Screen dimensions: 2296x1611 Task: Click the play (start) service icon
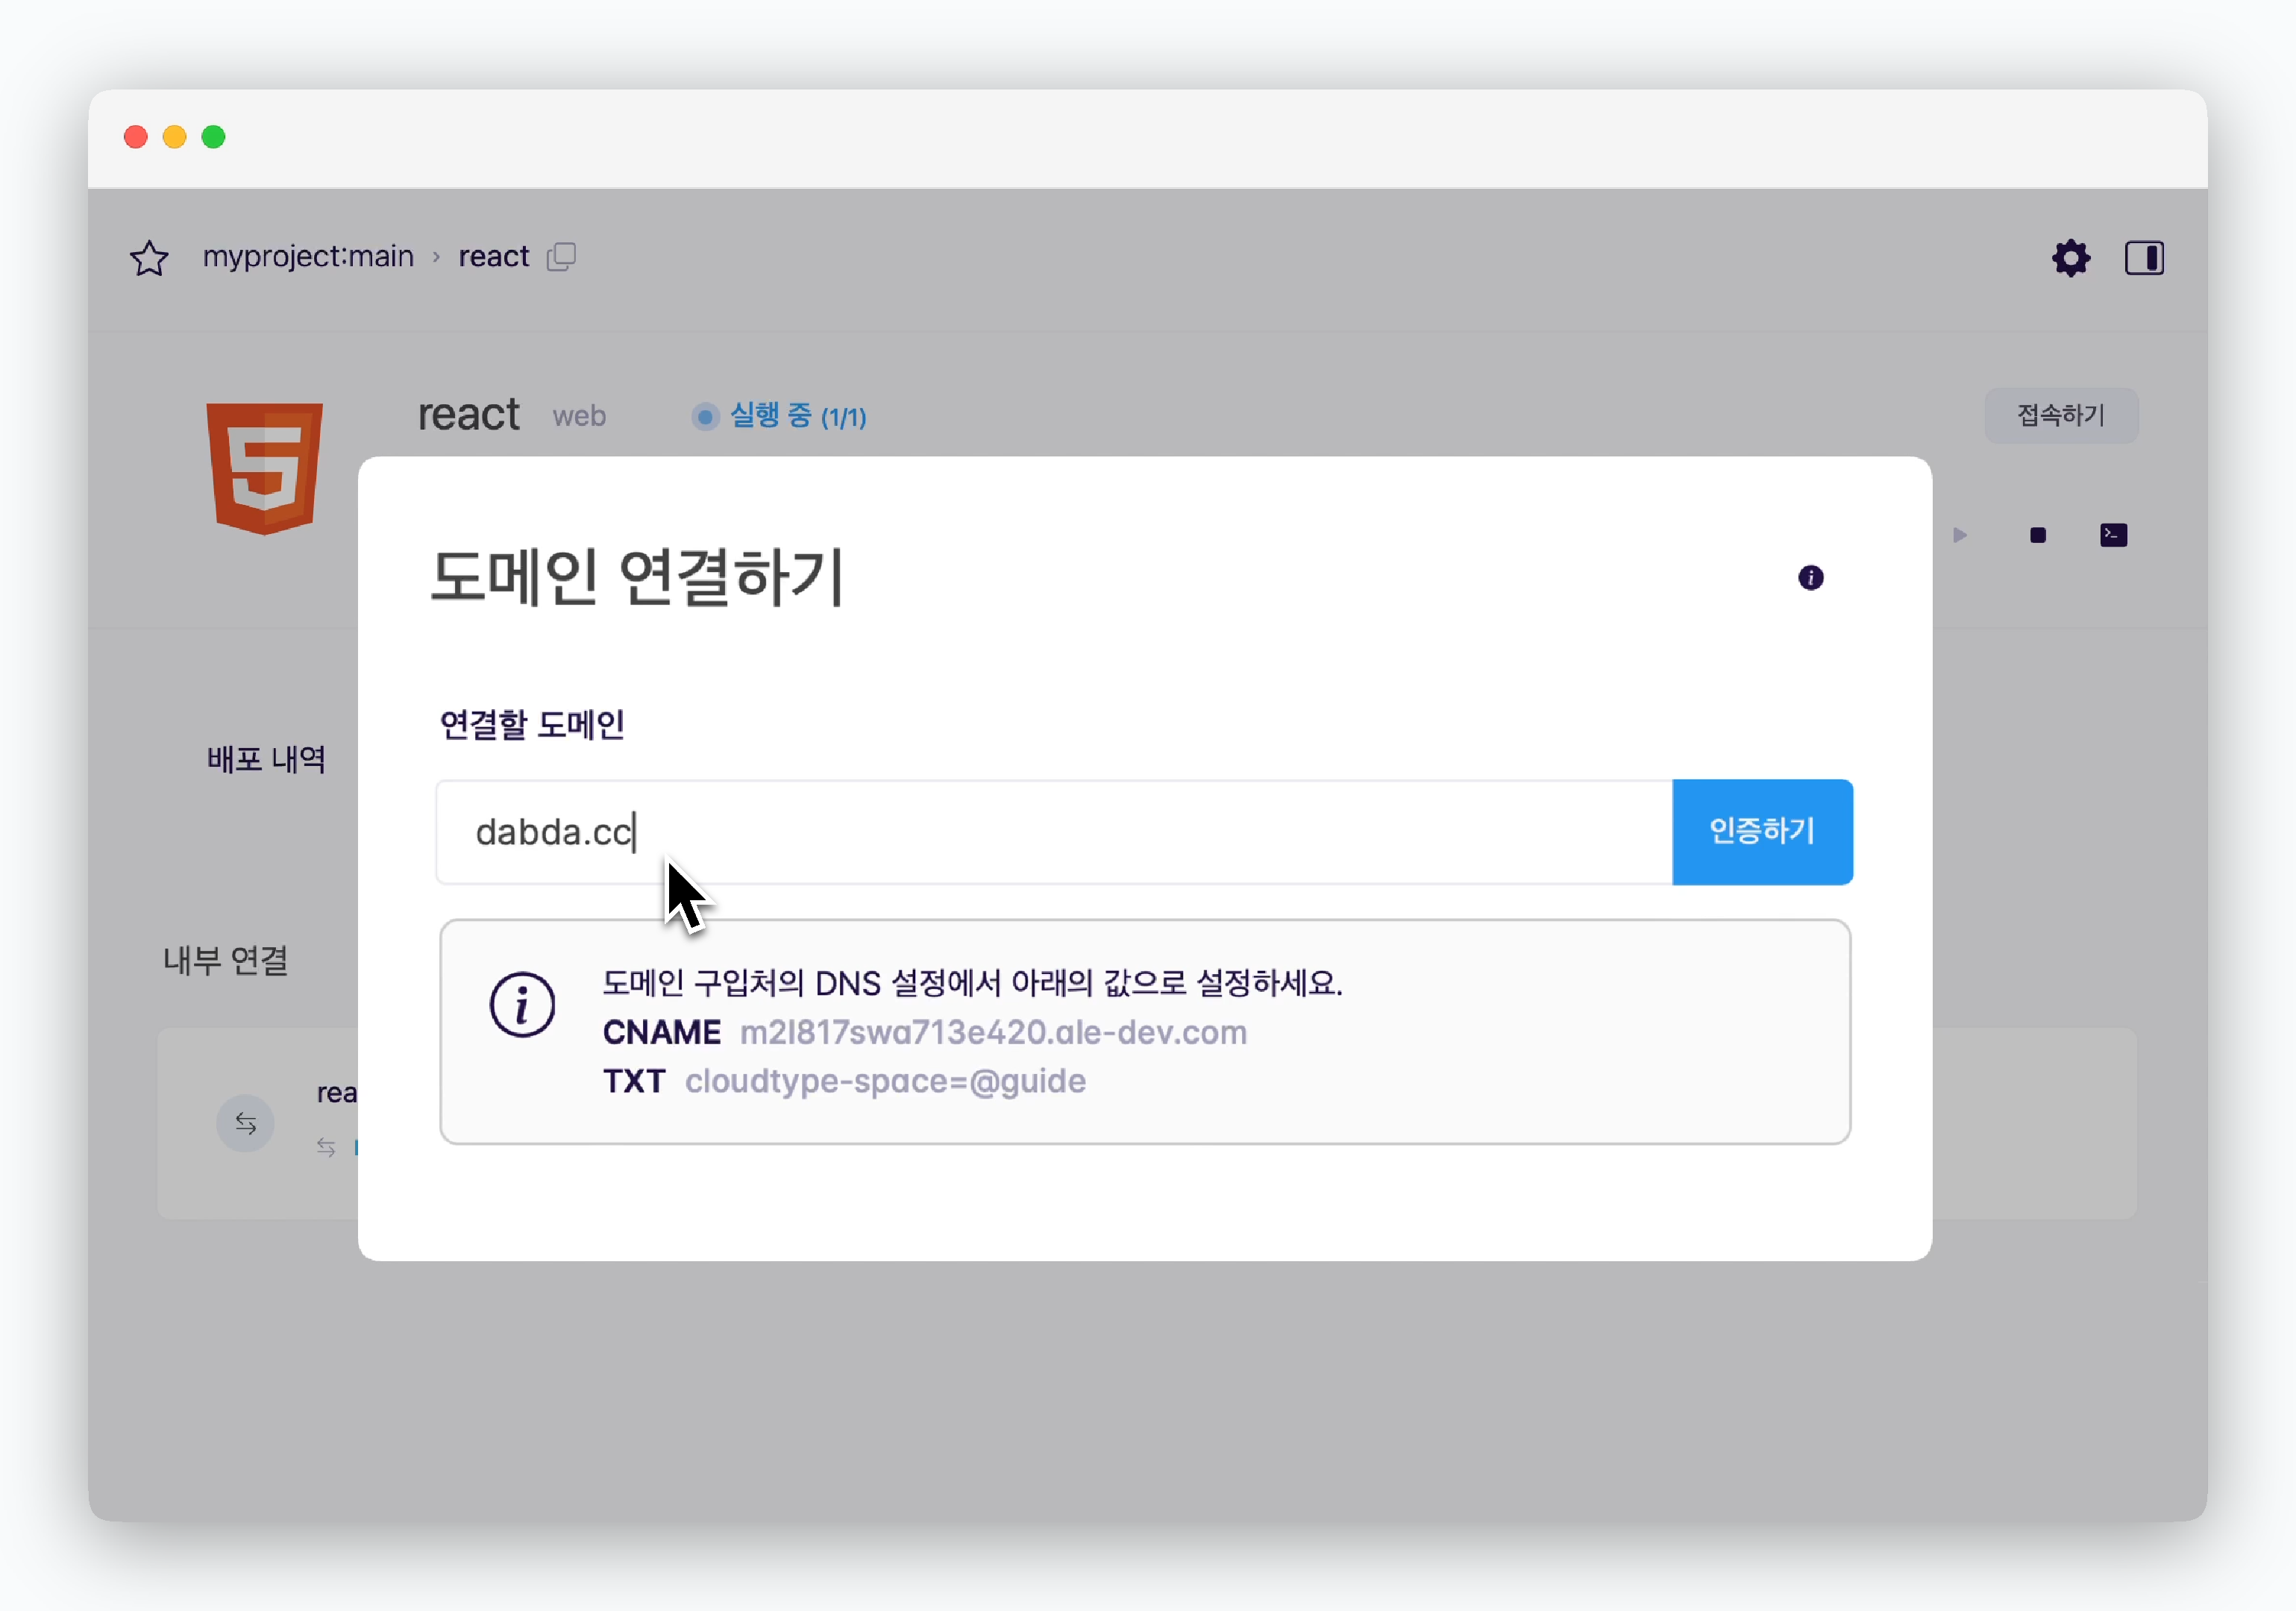(x=1959, y=535)
